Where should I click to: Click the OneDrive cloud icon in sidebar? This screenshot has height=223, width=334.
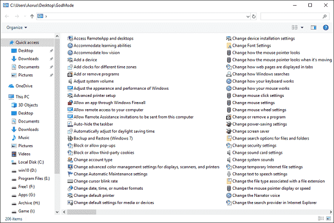[12, 86]
